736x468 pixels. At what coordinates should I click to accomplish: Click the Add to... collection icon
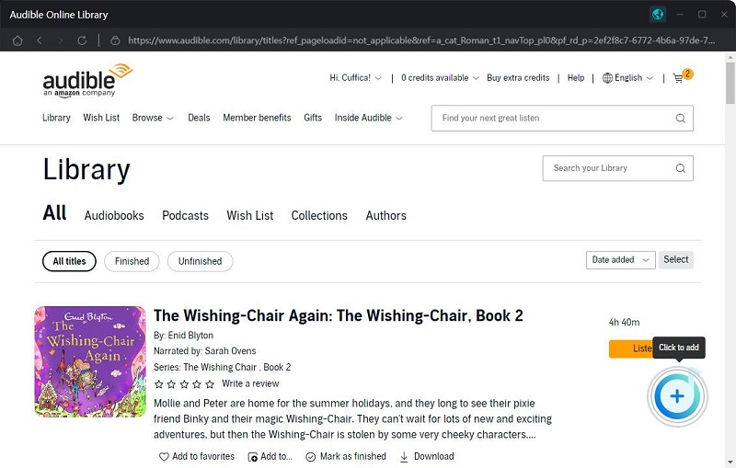click(x=252, y=457)
